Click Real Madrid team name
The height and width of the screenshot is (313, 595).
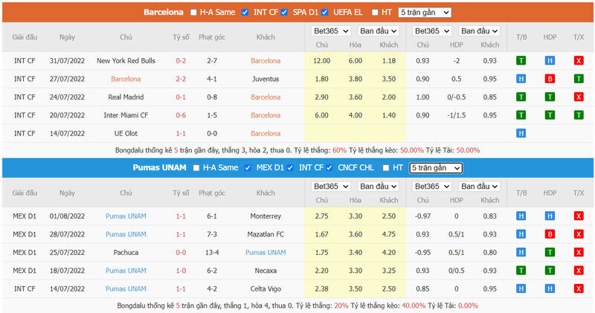point(126,97)
